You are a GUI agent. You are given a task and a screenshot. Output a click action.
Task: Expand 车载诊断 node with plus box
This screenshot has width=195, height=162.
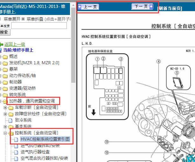[5, 108]
